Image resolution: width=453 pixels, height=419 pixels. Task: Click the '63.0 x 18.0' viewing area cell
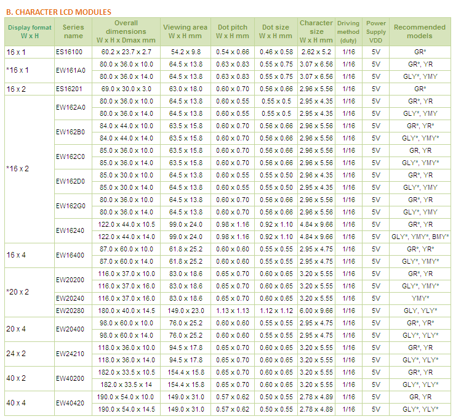(185, 89)
